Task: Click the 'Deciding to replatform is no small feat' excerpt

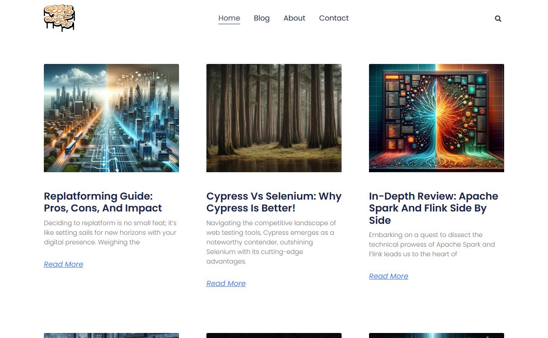Action: pyautogui.click(x=110, y=232)
